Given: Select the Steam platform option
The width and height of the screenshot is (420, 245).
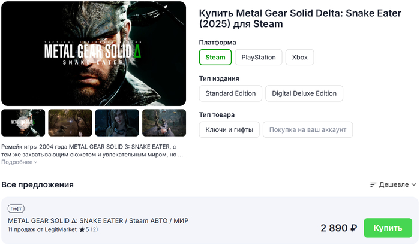Looking at the screenshot, I should click(215, 58).
